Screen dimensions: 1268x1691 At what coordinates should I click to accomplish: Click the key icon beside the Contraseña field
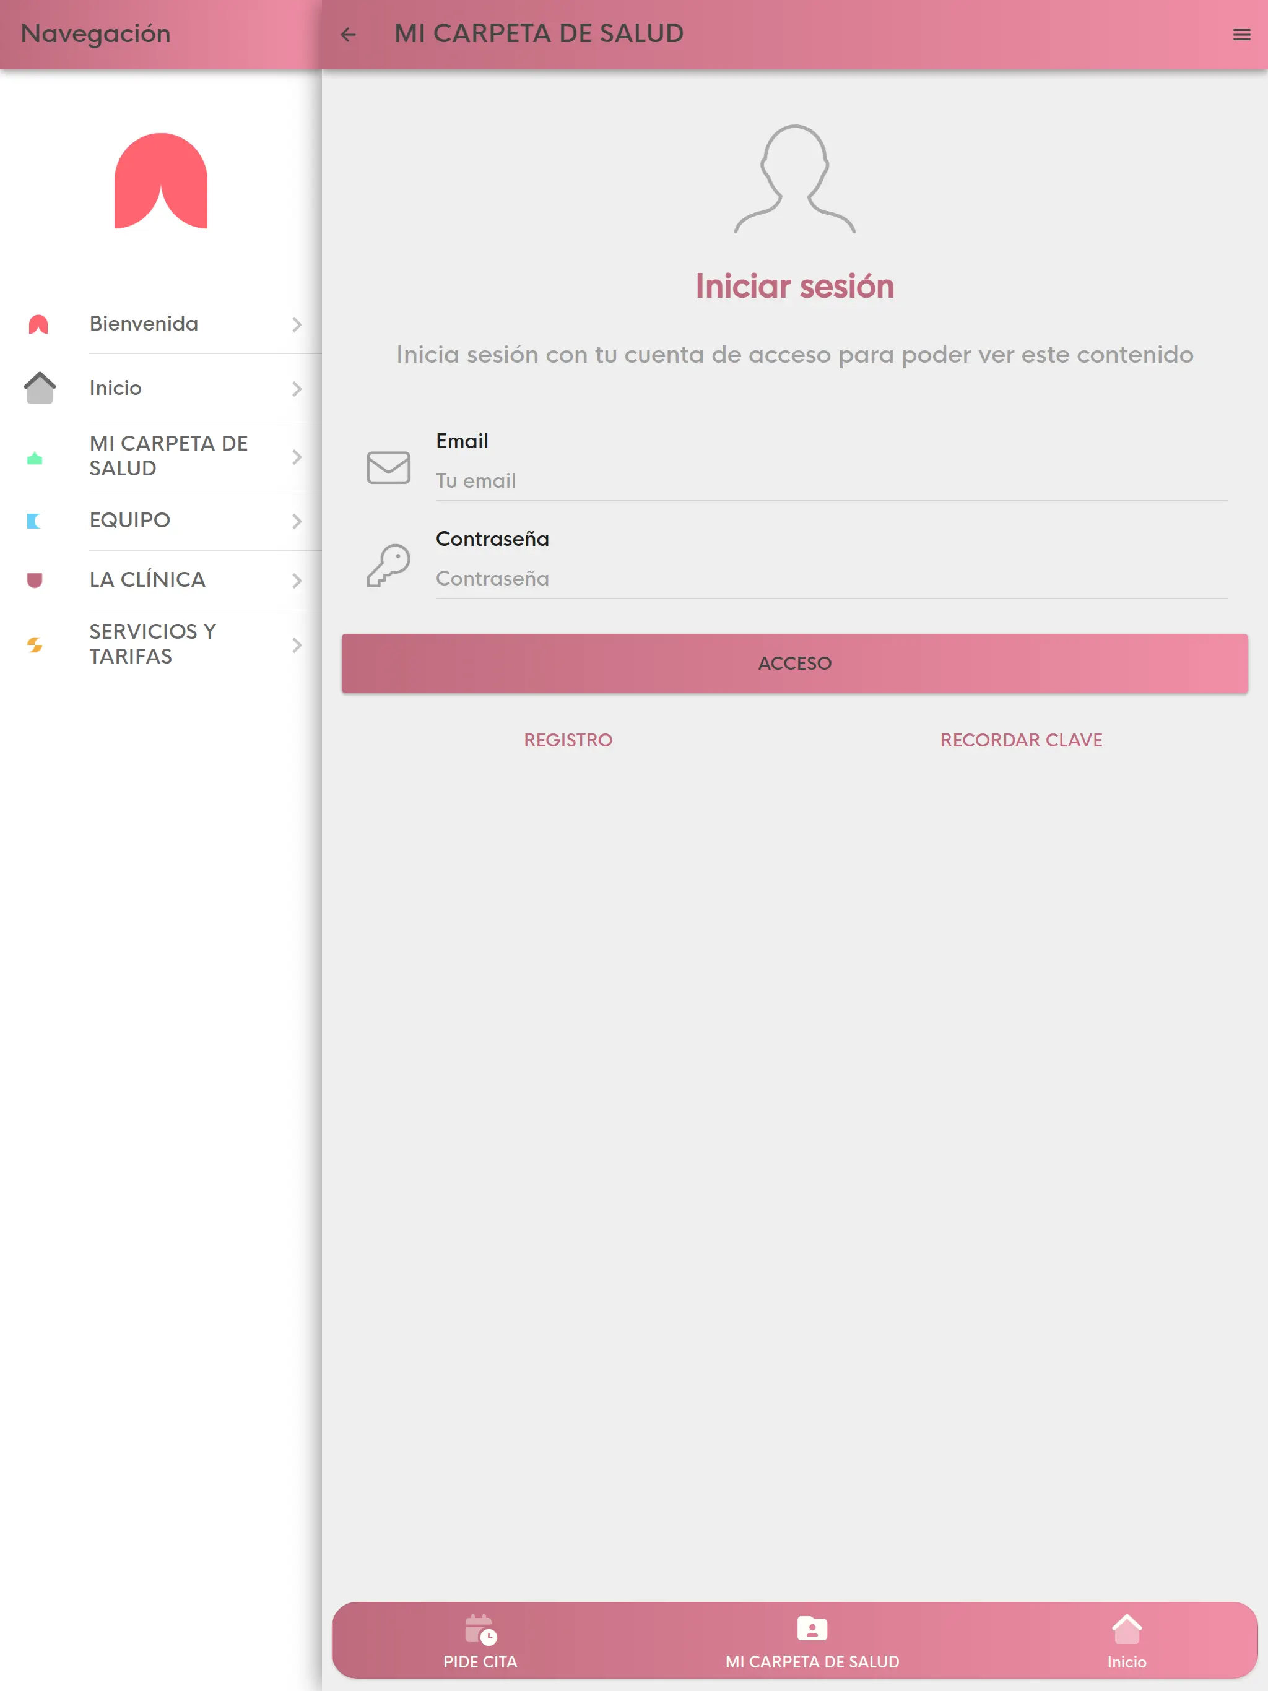(388, 566)
